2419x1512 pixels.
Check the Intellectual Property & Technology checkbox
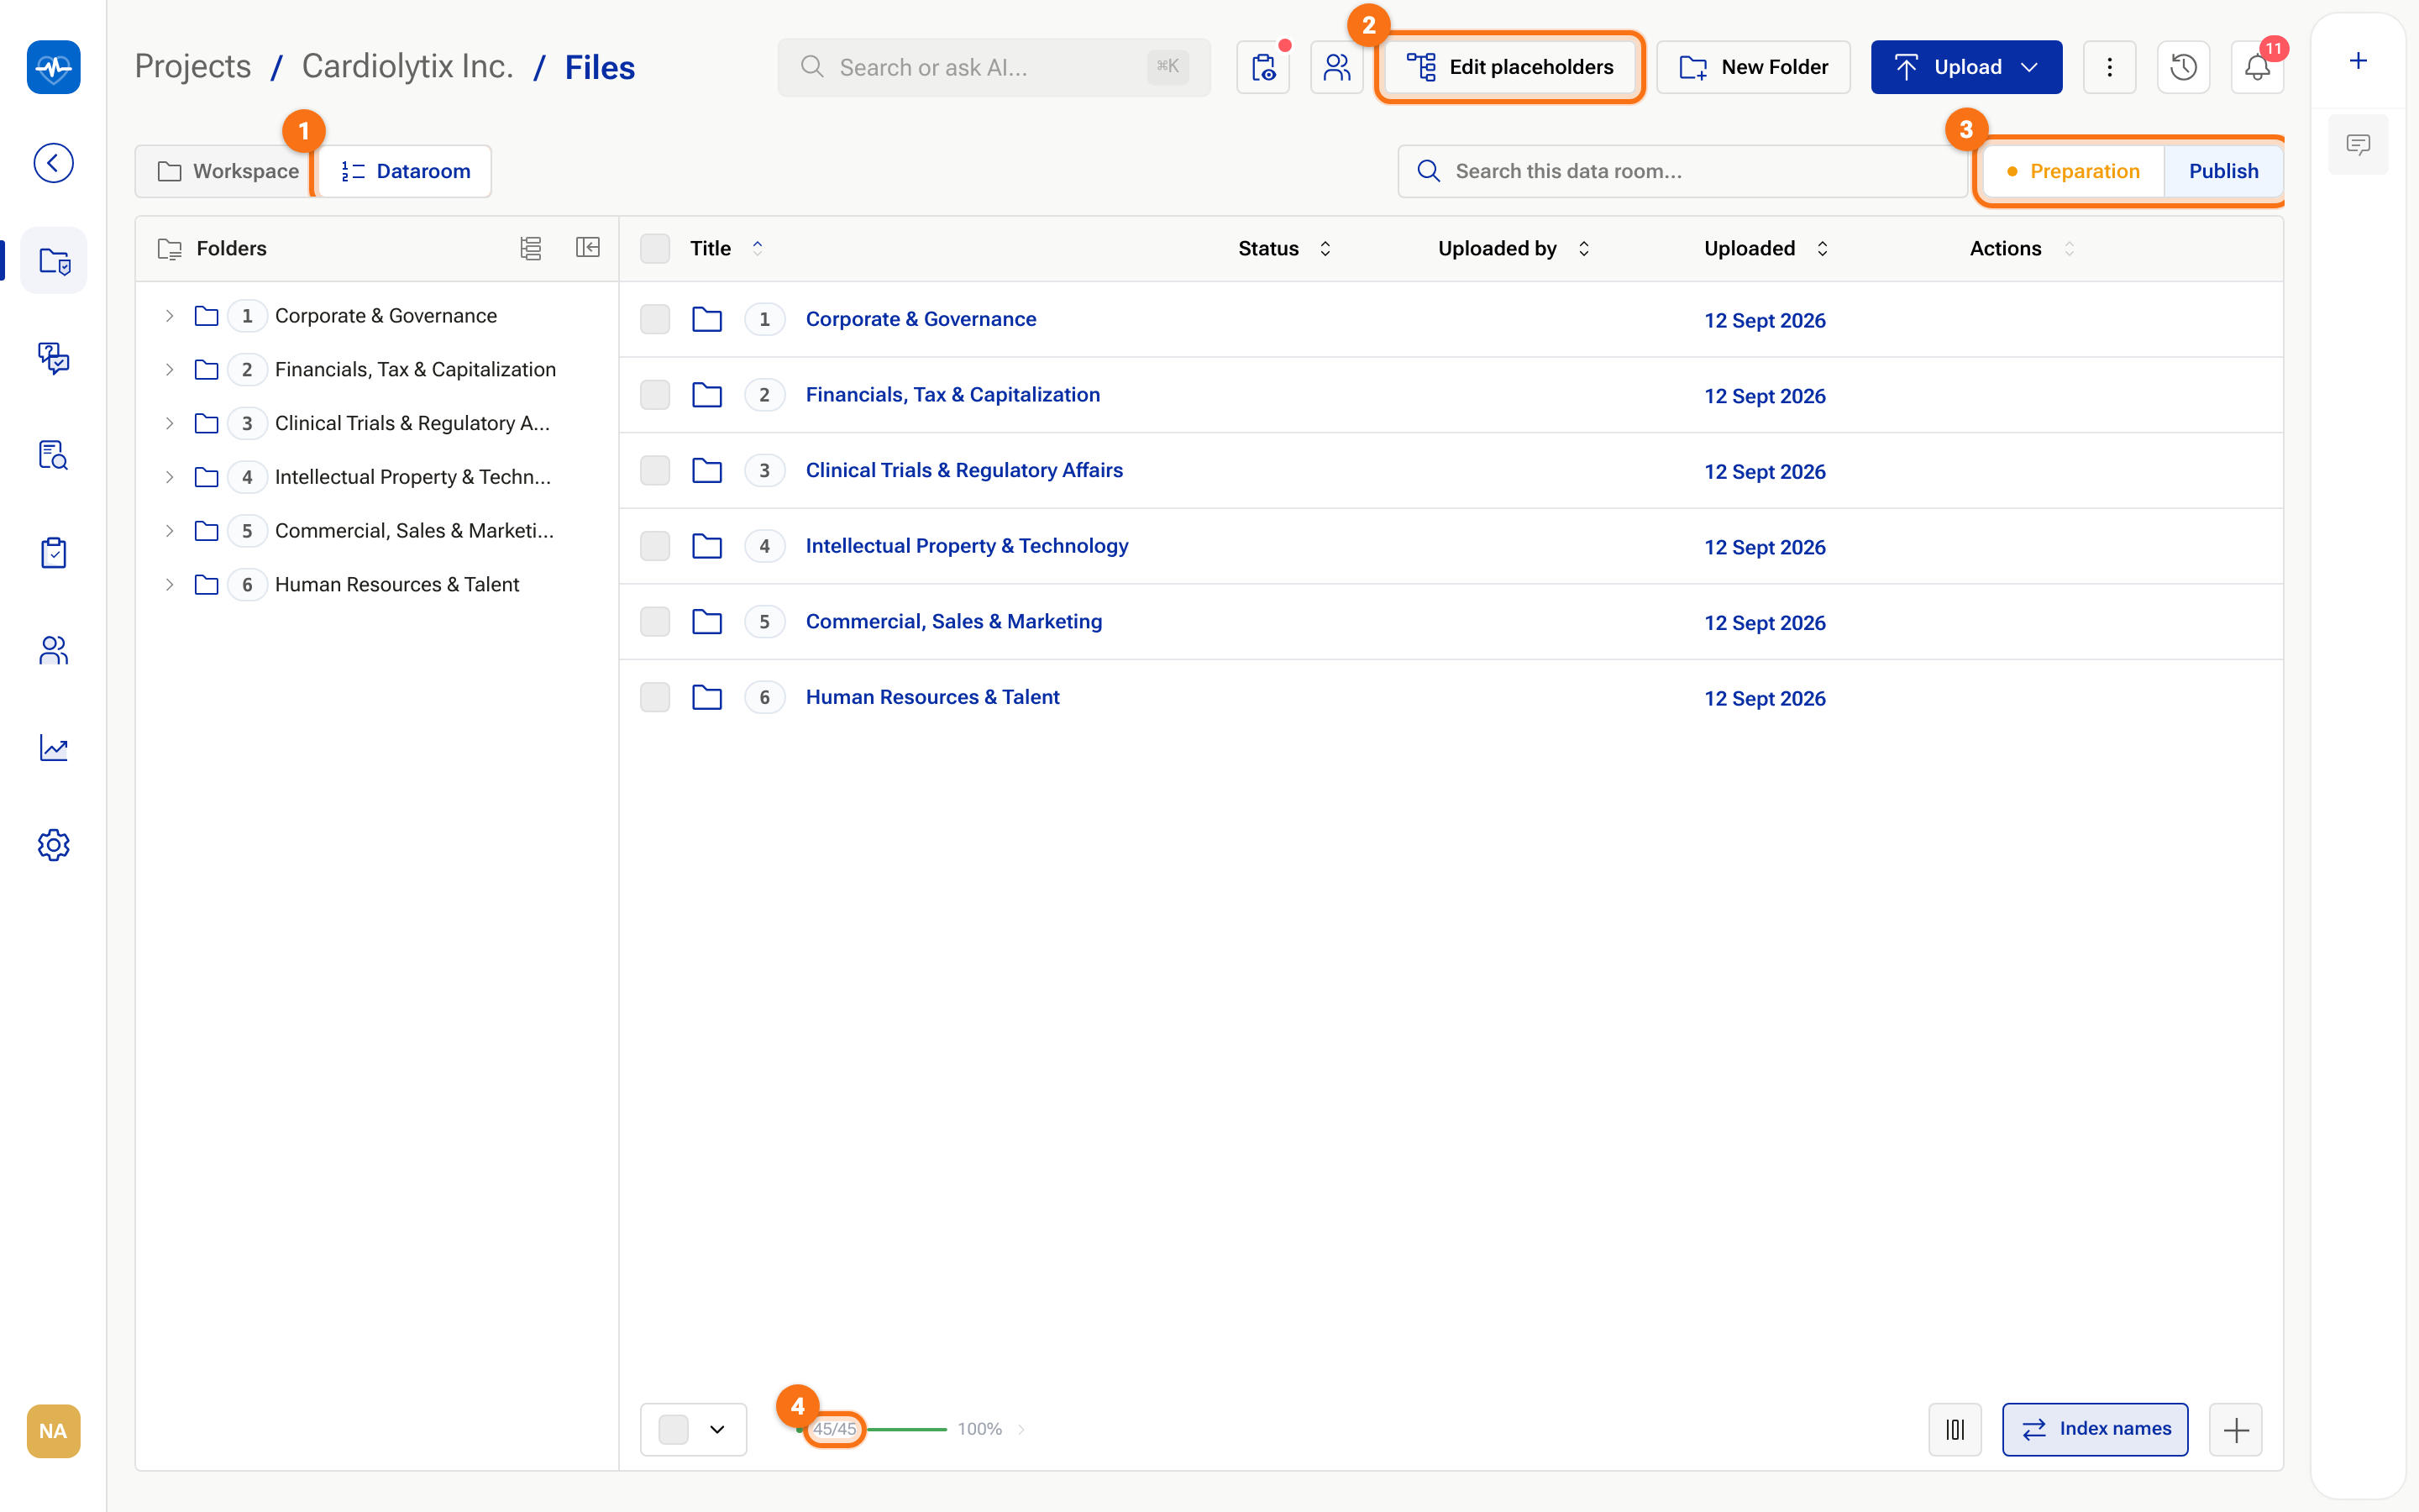tap(655, 546)
